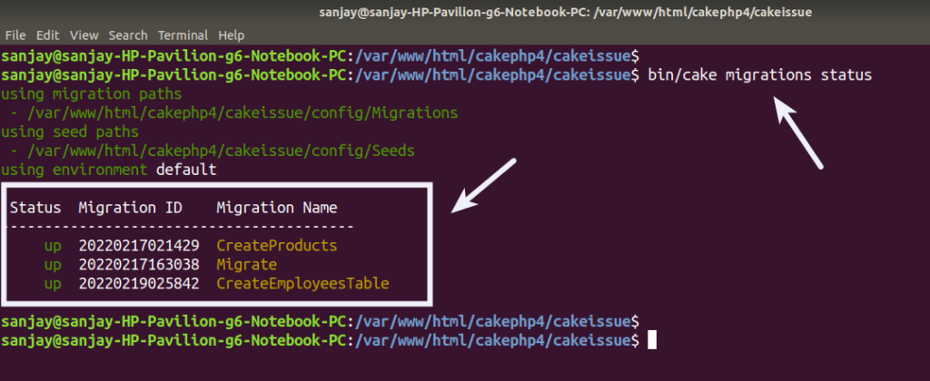Click the prompt line directly below the table
This screenshot has height=381, width=930.
tap(321, 321)
